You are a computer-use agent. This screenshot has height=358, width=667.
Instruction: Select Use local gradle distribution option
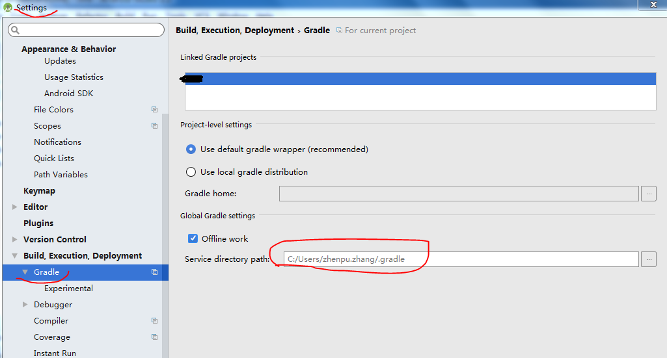pyautogui.click(x=191, y=172)
